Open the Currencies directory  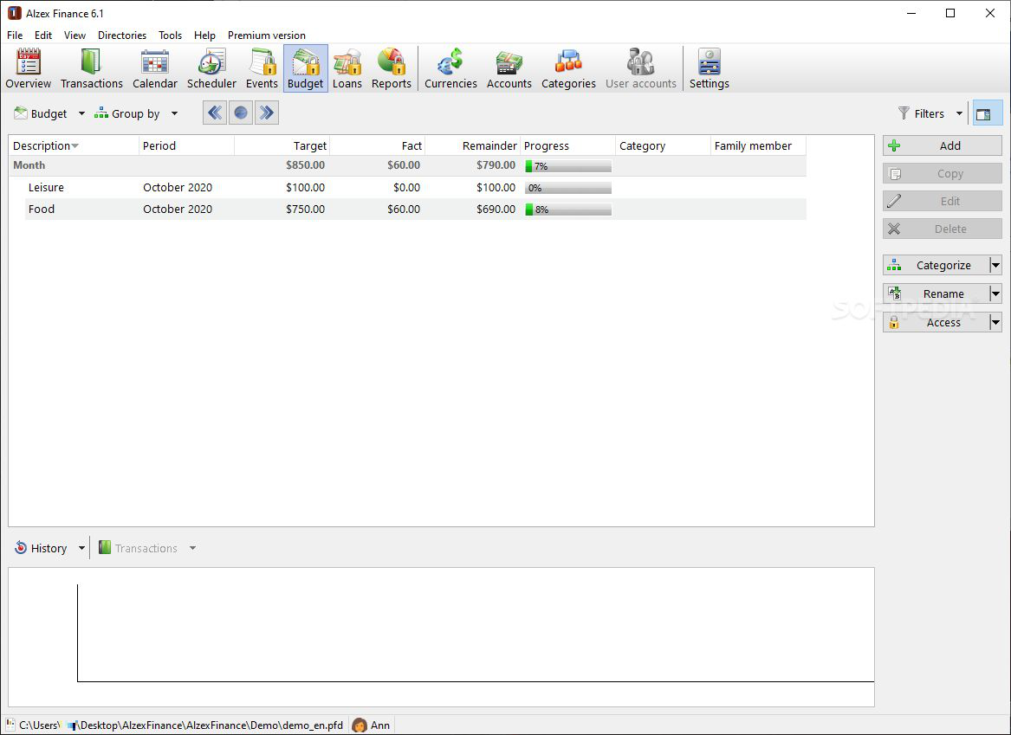click(x=450, y=68)
